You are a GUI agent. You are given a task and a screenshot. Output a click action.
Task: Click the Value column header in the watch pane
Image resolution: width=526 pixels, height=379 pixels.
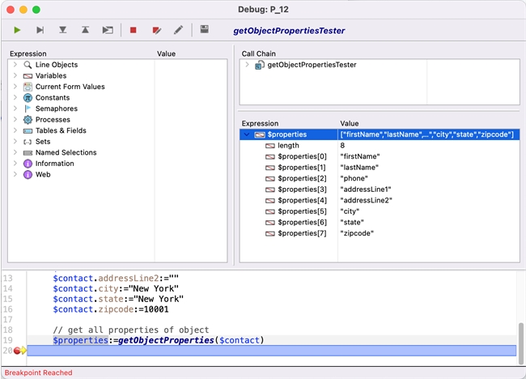coord(350,124)
